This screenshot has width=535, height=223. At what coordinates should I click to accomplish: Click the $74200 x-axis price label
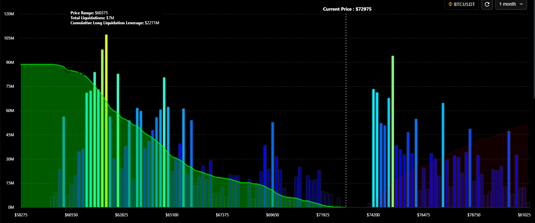point(373,215)
